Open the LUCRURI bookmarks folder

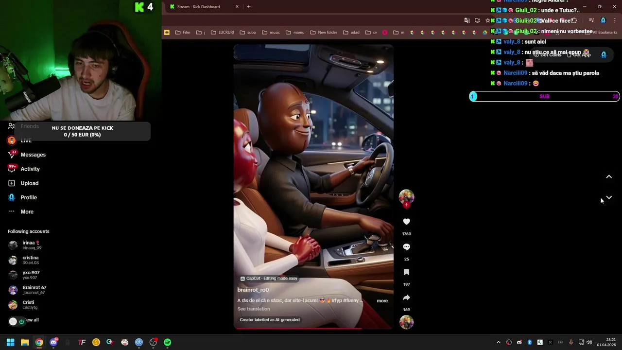223,33
